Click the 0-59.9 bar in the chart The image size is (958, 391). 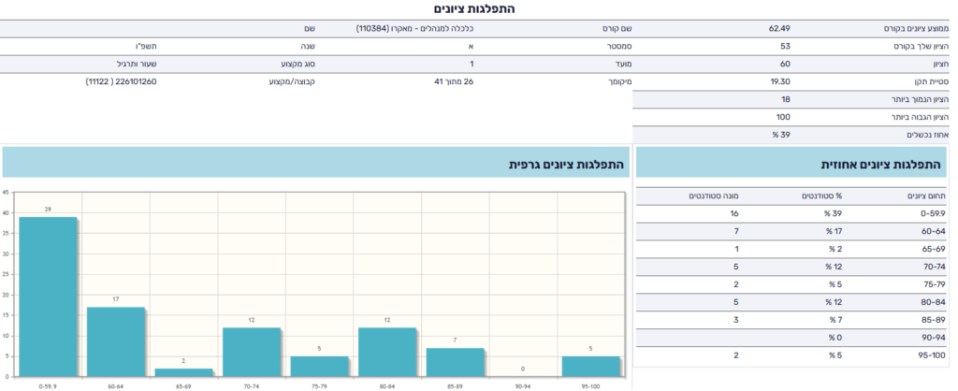tap(48, 296)
